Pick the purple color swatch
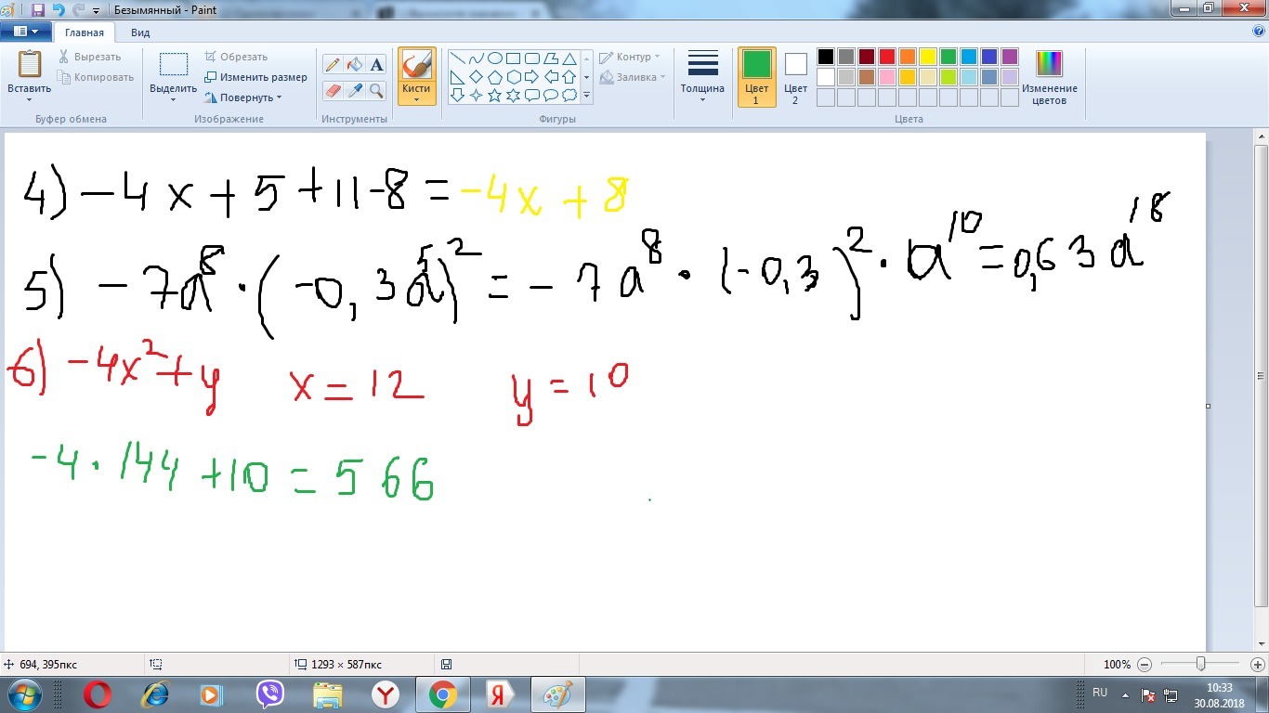This screenshot has height=713, width=1269. coord(1010,57)
